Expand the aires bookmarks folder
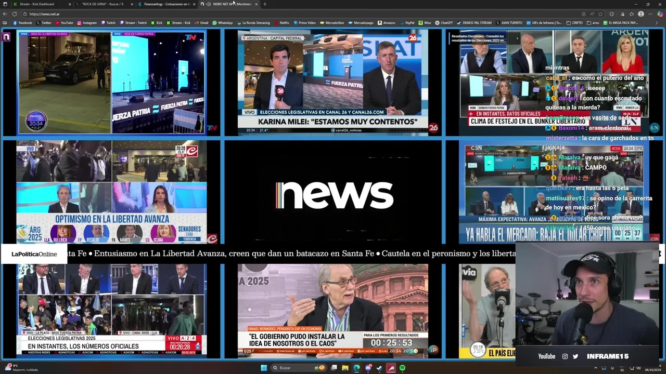Screen dimensions: 666x374 tap(593, 23)
